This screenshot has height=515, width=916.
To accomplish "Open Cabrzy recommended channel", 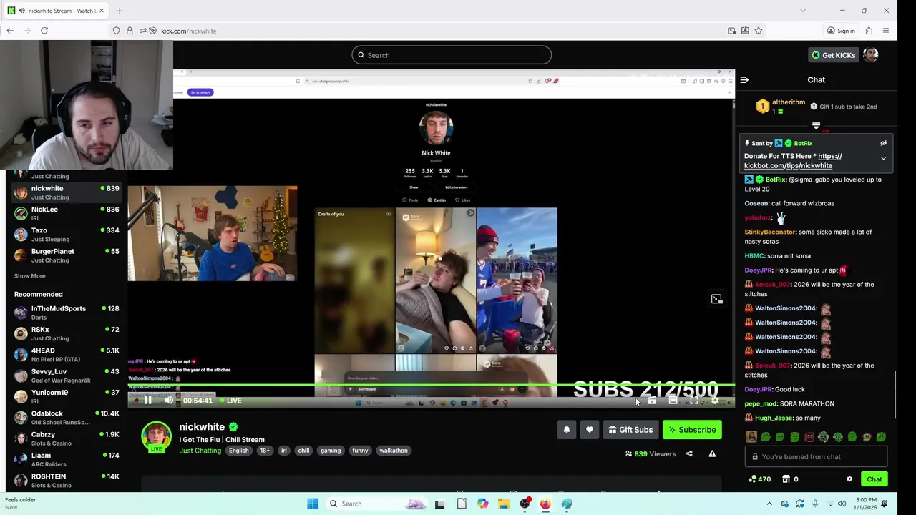I will pyautogui.click(x=67, y=438).
